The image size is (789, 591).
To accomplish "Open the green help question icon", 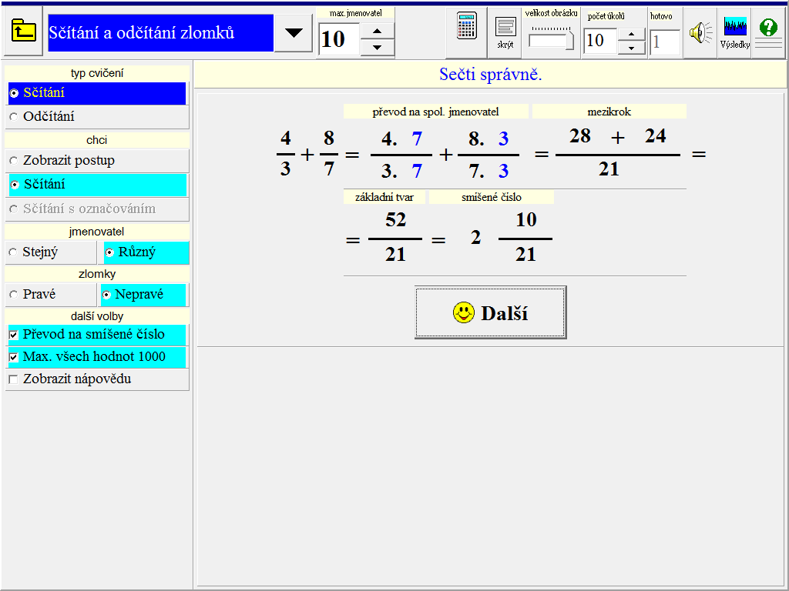I will click(x=768, y=27).
